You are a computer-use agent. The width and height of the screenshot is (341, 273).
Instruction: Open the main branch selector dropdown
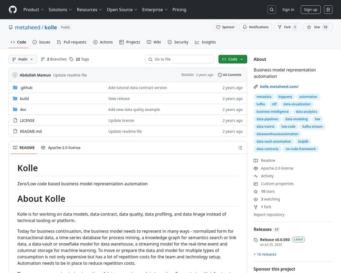coord(23,59)
